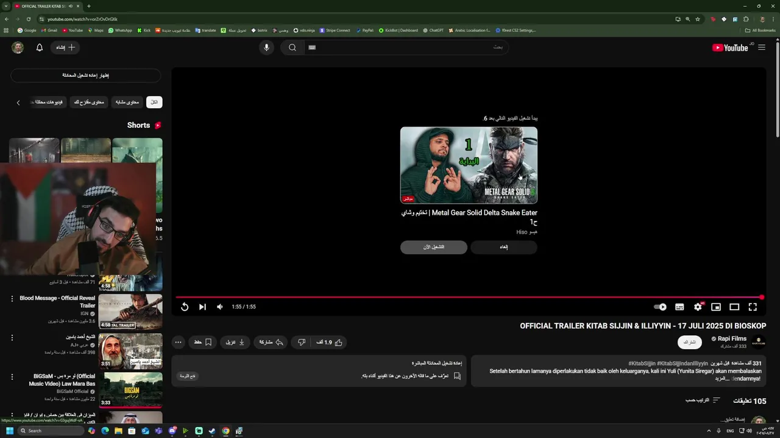Open miniplayer mode
The width and height of the screenshot is (780, 438).
pos(716,307)
